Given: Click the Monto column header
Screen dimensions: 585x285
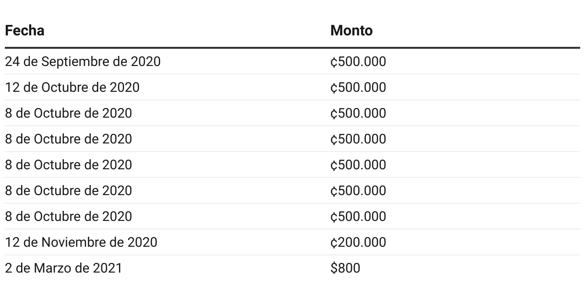Looking at the screenshot, I should tap(351, 31).
